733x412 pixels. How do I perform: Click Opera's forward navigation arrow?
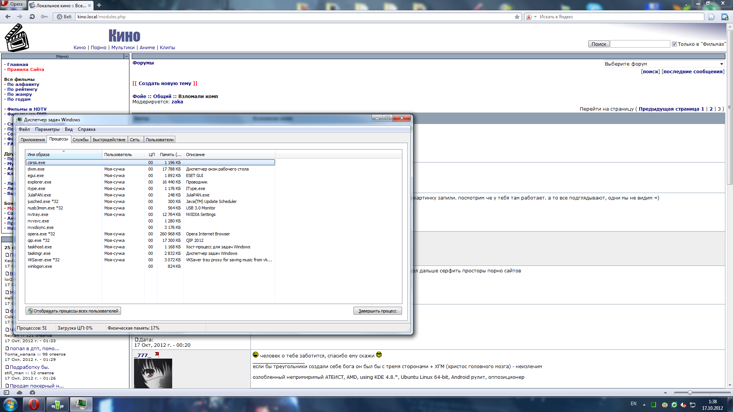pos(20,17)
